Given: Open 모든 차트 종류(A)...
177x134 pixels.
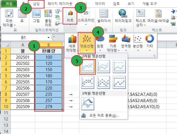Looking at the screenshot, I should tap(104, 115).
